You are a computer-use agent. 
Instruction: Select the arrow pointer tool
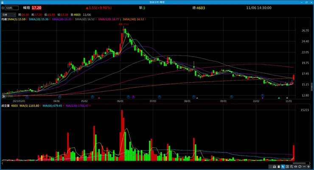click(283, 167)
